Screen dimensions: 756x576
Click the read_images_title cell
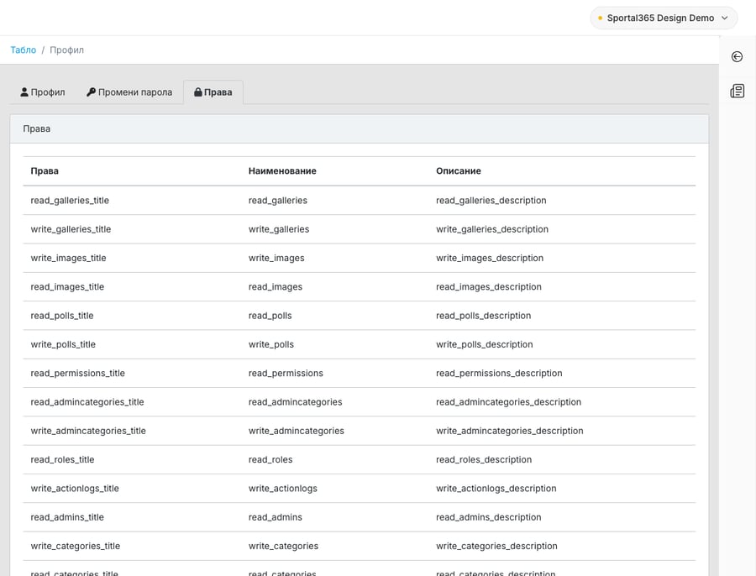coord(67,287)
